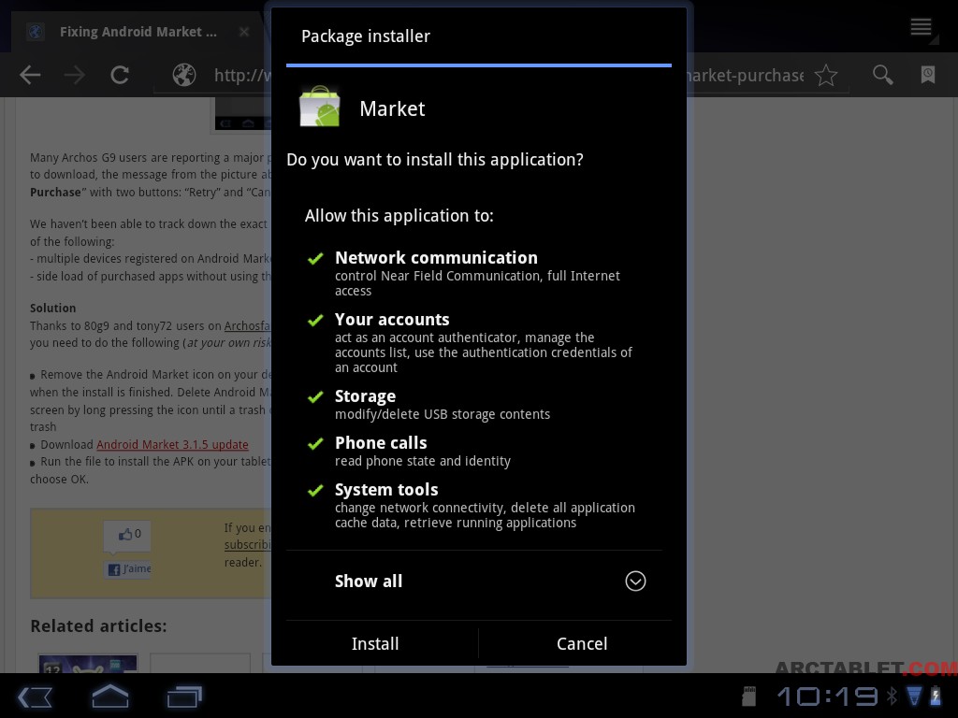
Task: Close the Fixing Android Market tab
Action: pos(244,32)
